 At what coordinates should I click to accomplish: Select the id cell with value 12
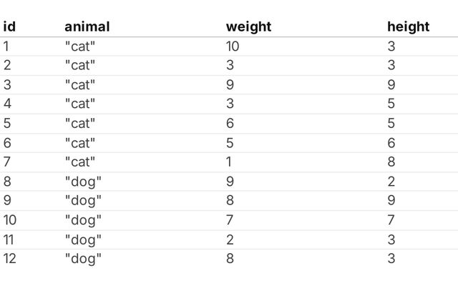[10, 259]
